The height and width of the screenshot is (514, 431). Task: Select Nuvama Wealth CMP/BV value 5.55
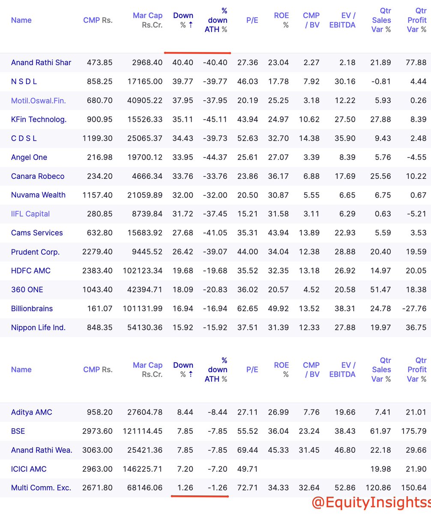pyautogui.click(x=311, y=195)
